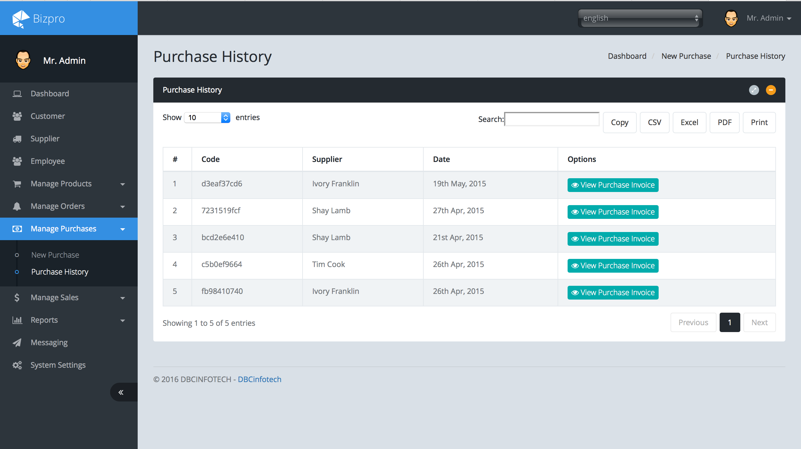The height and width of the screenshot is (449, 801).
Task: Click admin avatar in top bar
Action: tap(731, 18)
